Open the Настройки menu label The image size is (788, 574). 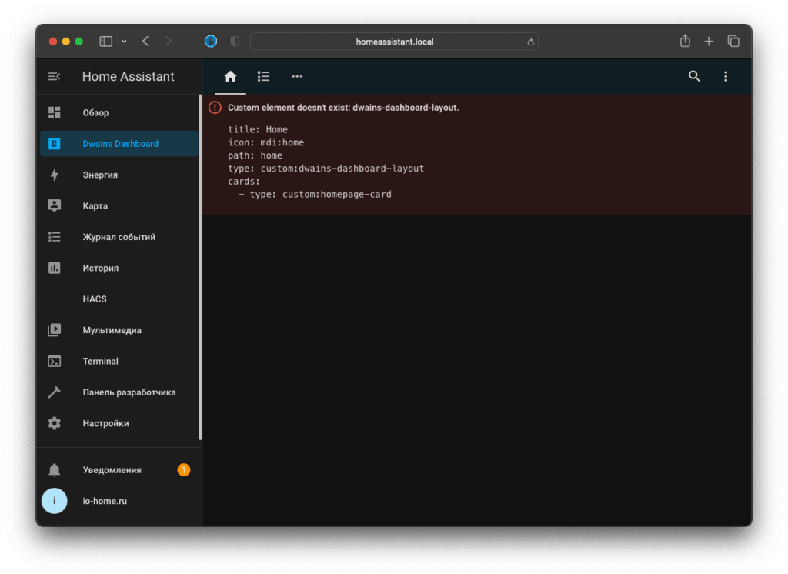click(x=105, y=423)
